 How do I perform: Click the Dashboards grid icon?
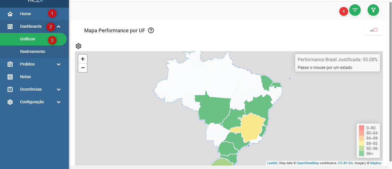click(10, 26)
